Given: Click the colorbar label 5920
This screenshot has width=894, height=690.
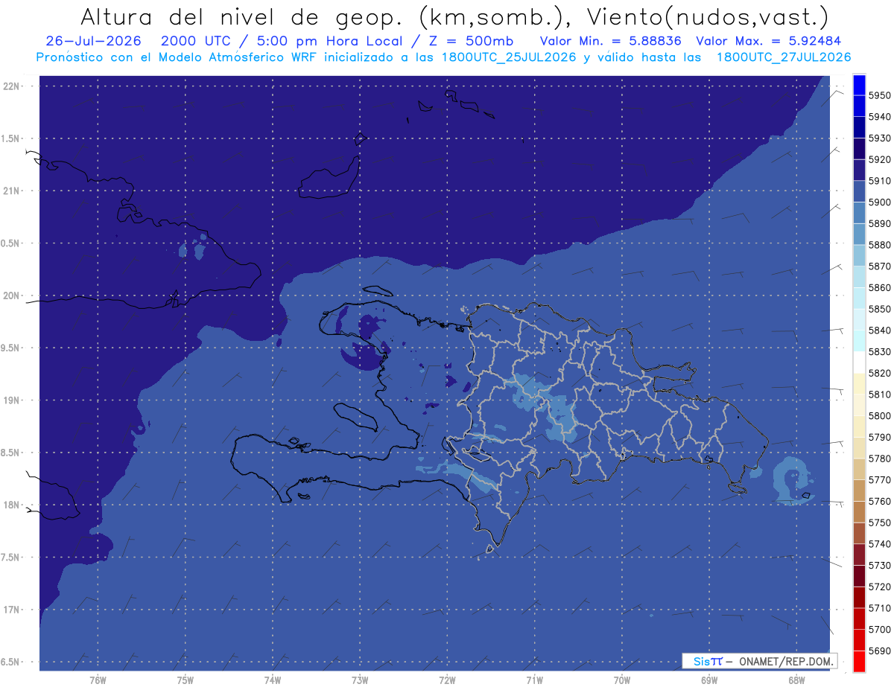Looking at the screenshot, I should pos(880,159).
